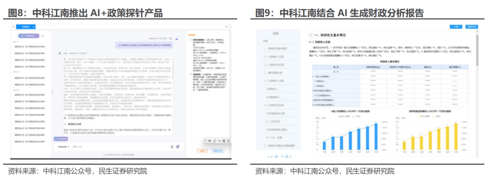Open 1.按功能科目分类 in the contents list
The image size is (488, 182).
point(276,113)
